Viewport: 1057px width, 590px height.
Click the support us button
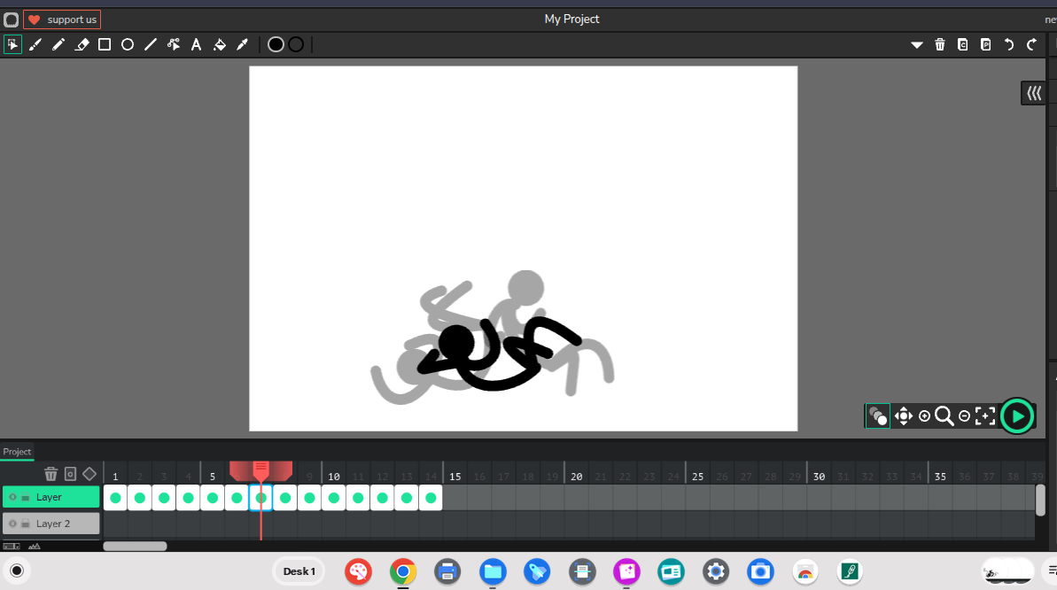(x=62, y=19)
